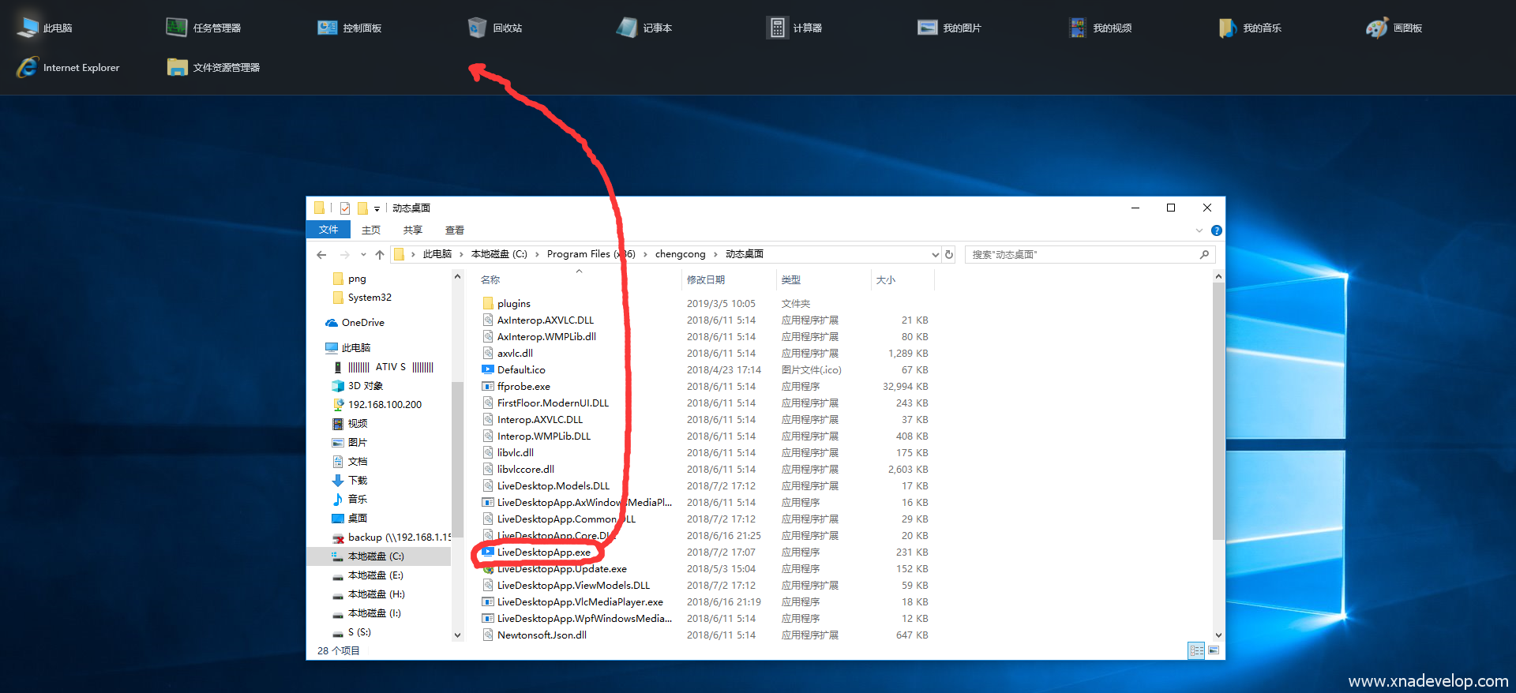
Task: Click the refresh button beside address bar
Action: 949,254
